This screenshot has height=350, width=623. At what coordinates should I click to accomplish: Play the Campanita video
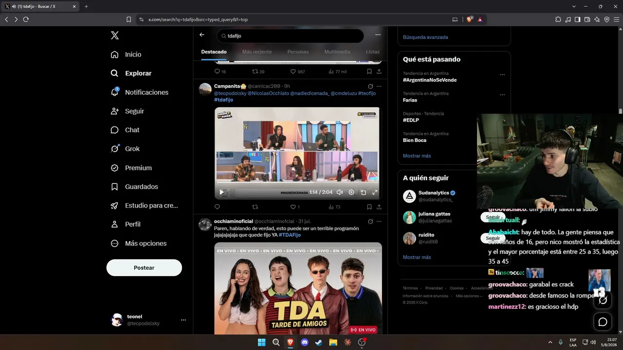click(222, 192)
